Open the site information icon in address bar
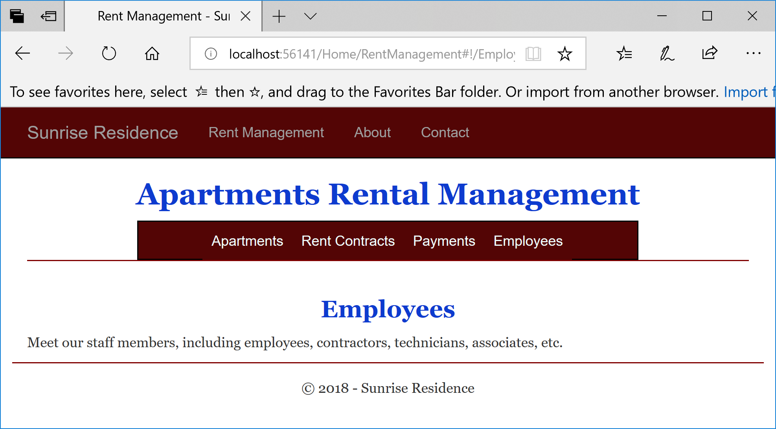776x429 pixels. (x=211, y=53)
